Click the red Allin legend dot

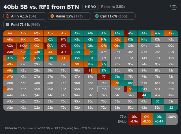click(x=7, y=16)
